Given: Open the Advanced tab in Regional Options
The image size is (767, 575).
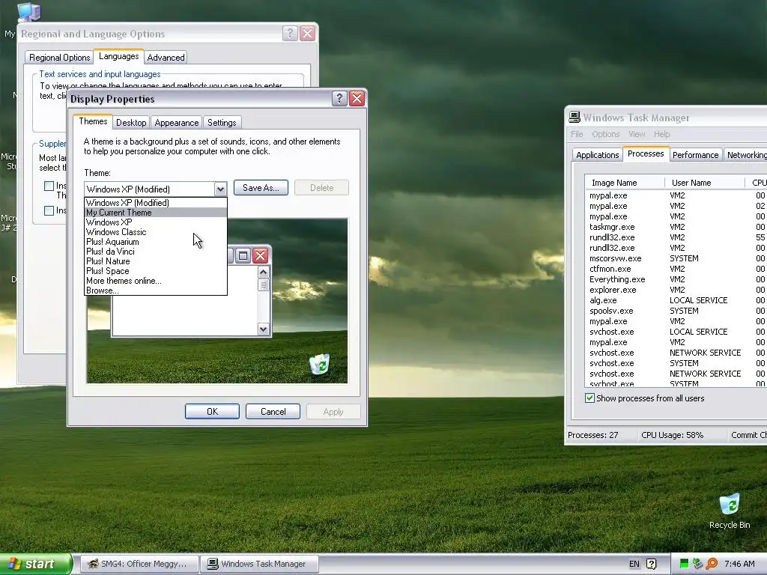Looking at the screenshot, I should pos(166,57).
